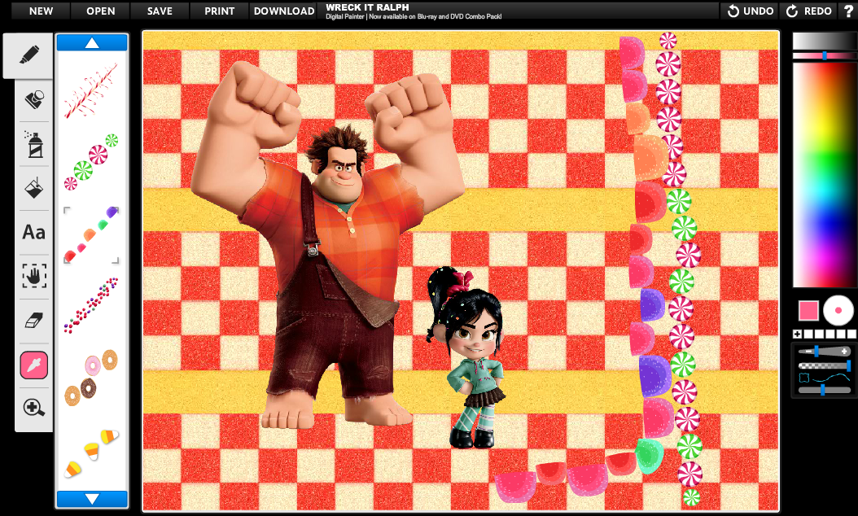Choose the small candy beads brush
Image resolution: width=858 pixels, height=516 pixels.
[91, 305]
